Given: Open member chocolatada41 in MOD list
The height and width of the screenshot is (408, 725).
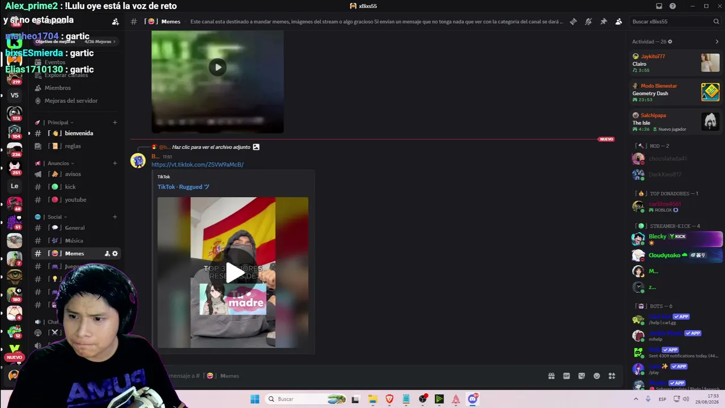Looking at the screenshot, I should [676, 159].
